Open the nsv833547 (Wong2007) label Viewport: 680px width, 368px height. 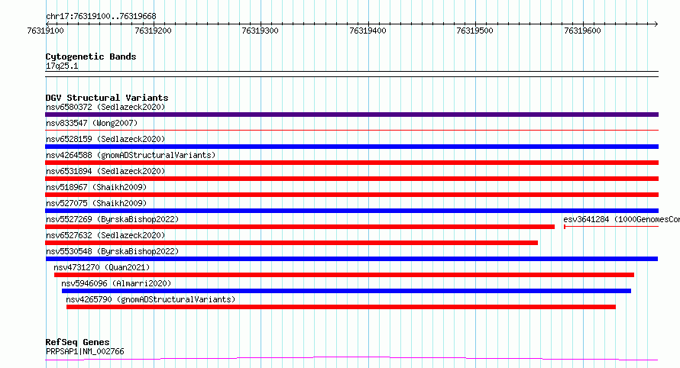pyautogui.click(x=92, y=123)
